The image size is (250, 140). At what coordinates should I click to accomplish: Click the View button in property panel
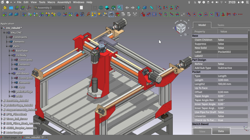pyautogui.click(x=202, y=131)
